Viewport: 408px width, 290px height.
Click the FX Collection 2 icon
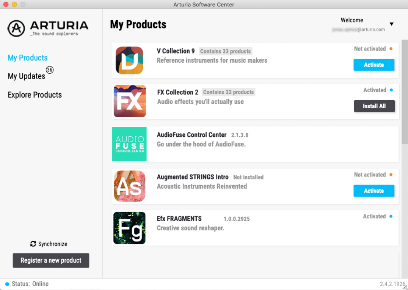coord(130,101)
